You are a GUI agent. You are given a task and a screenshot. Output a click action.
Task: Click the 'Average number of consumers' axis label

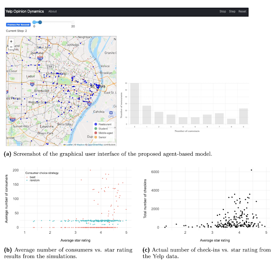6,199
